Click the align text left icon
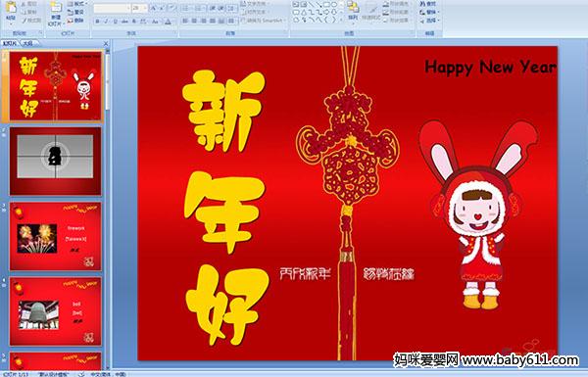588x377 pixels. [x=185, y=21]
